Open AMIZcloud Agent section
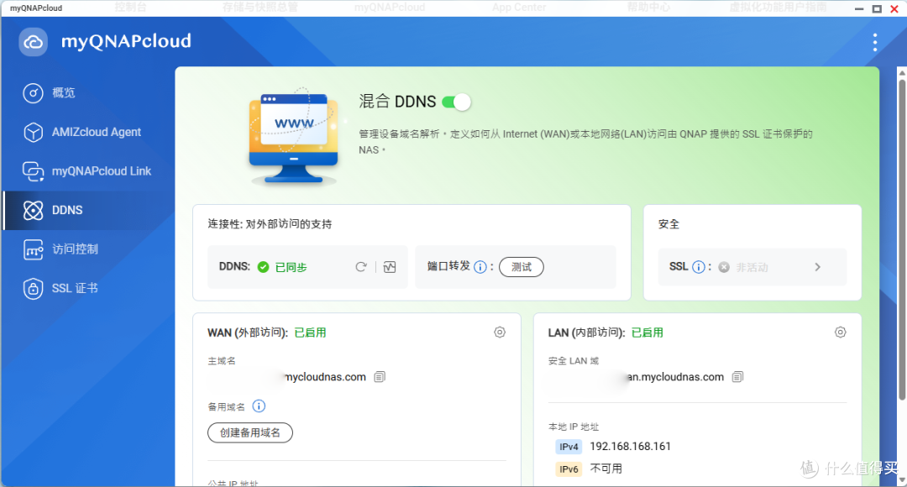This screenshot has height=487, width=907. (x=88, y=133)
